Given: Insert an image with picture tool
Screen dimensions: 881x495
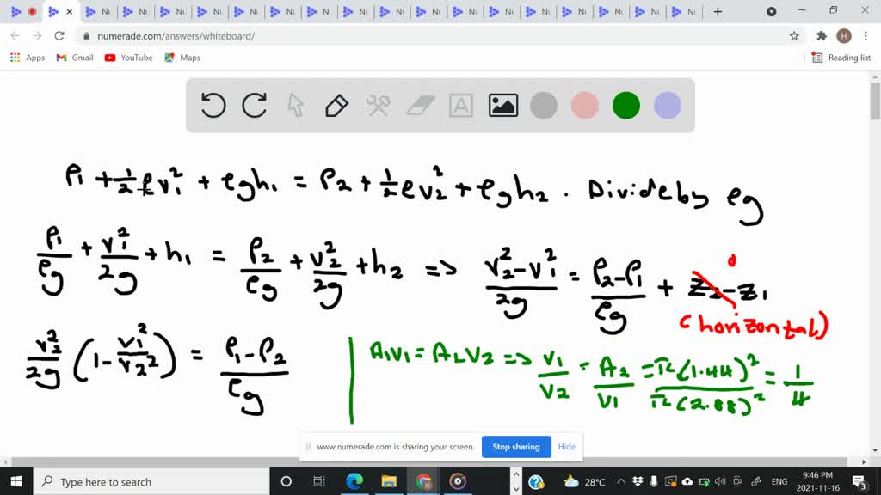Looking at the screenshot, I should tap(502, 106).
